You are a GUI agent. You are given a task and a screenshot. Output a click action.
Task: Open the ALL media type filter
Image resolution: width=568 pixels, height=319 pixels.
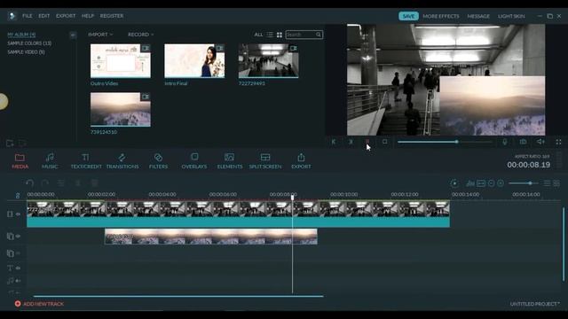(x=258, y=35)
